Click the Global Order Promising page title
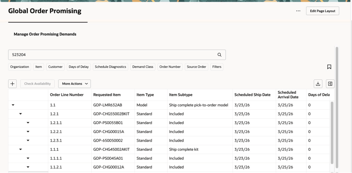The image size is (352, 173). coord(45,11)
